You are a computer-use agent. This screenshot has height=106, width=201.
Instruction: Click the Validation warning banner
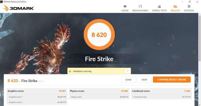tap(99, 71)
